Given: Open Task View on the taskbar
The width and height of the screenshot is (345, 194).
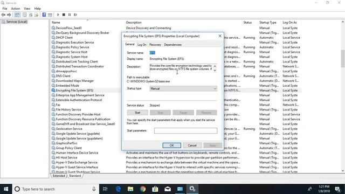Looking at the screenshot, I should 105,189.
